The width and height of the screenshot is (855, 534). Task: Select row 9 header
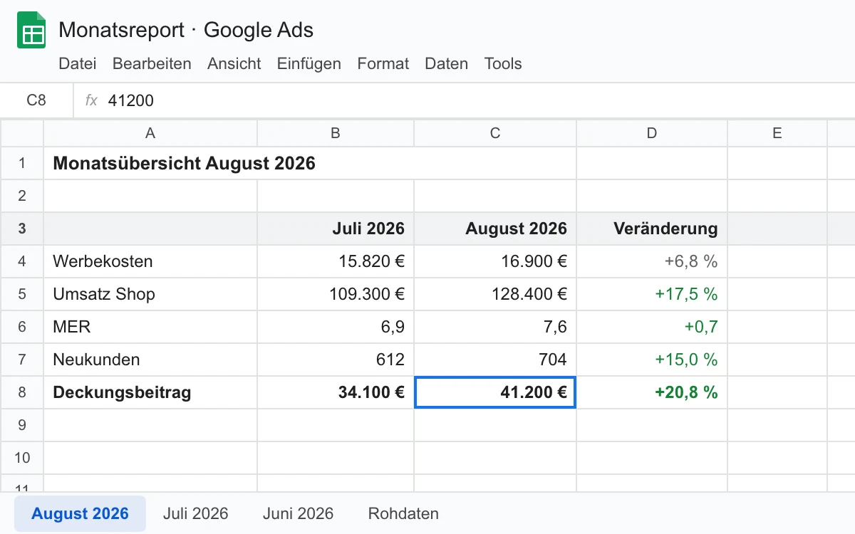[x=22, y=425]
